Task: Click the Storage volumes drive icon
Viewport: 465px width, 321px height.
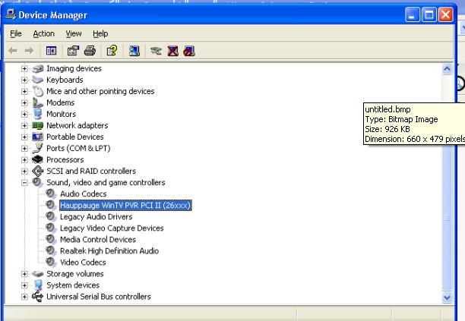Action: pyautogui.click(x=38, y=274)
